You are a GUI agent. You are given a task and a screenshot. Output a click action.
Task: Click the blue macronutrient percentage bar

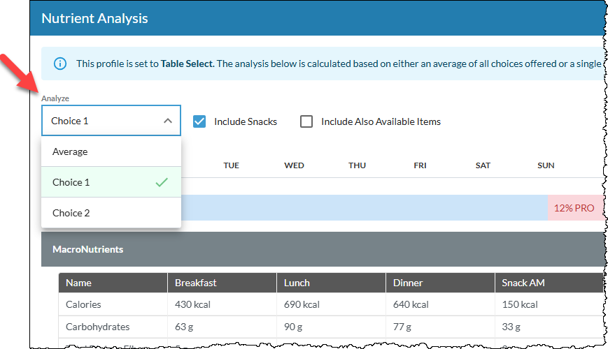pos(365,208)
